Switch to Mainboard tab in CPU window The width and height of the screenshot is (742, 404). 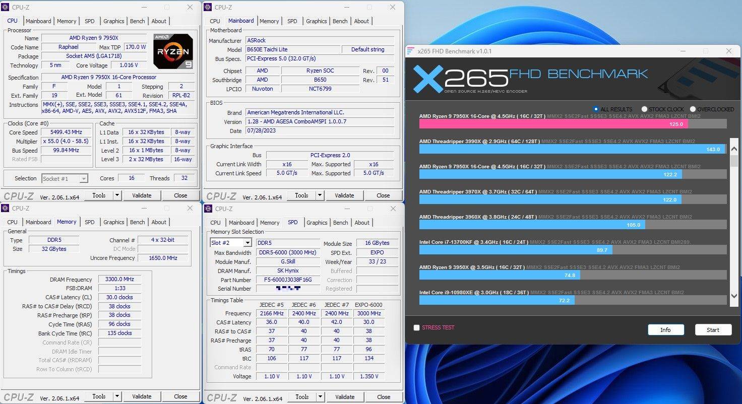point(38,21)
